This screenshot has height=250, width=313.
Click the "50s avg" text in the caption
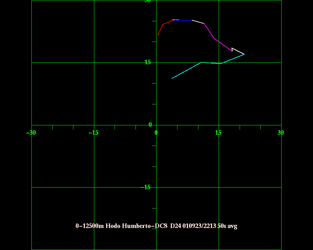coord(227,226)
